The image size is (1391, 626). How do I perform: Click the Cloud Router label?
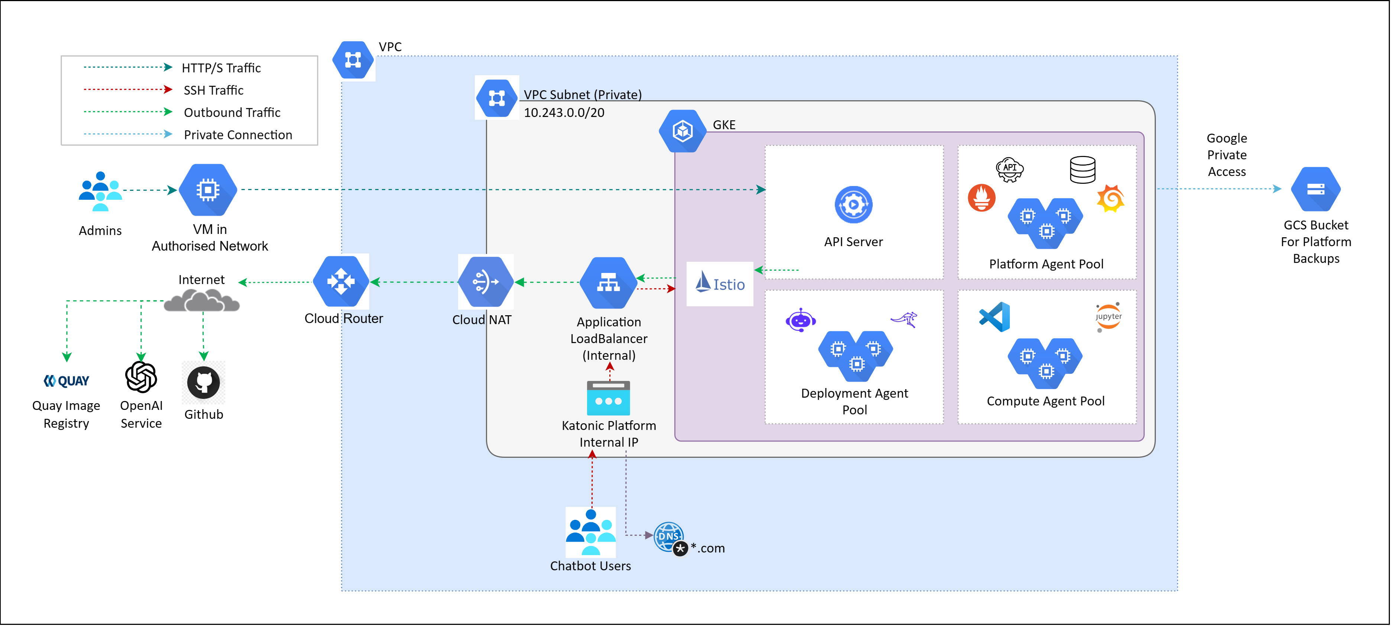click(344, 319)
